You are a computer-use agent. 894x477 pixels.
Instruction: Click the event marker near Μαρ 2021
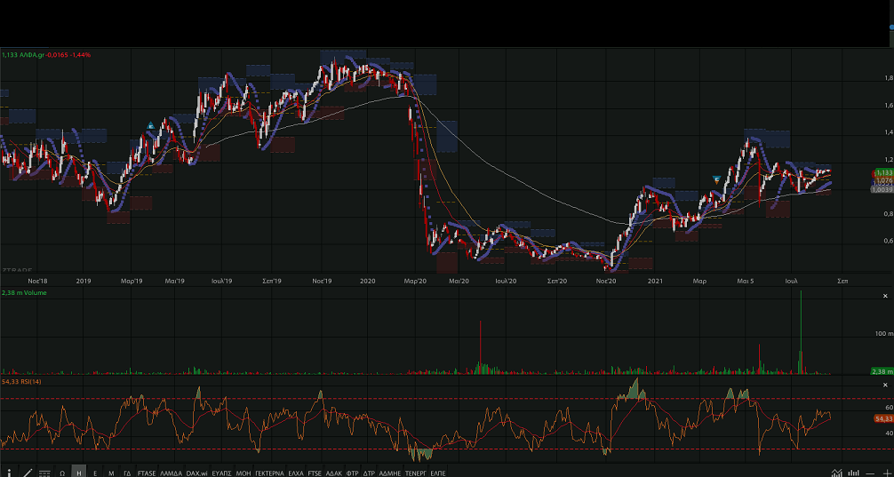click(716, 179)
